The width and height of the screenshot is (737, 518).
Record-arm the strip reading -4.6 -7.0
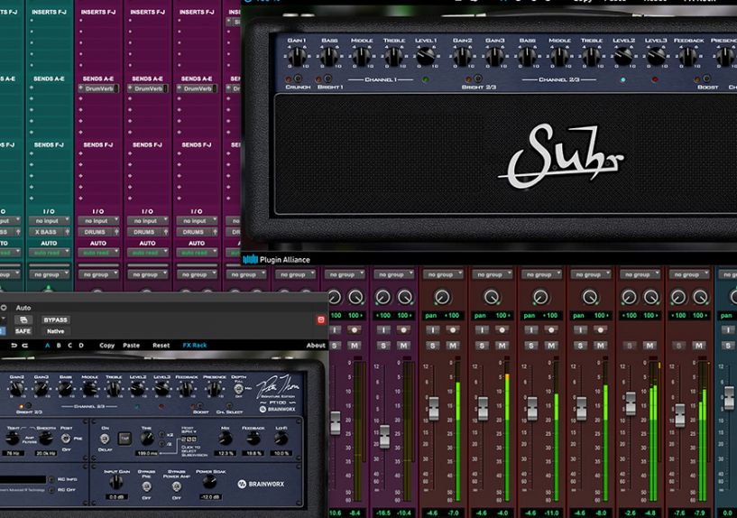tap(452, 330)
